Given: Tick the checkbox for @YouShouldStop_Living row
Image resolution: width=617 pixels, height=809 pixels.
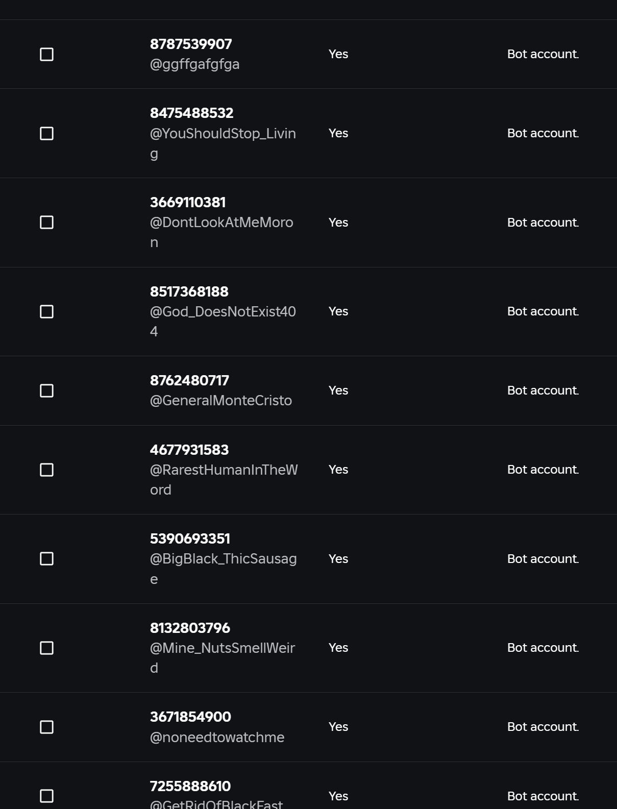Looking at the screenshot, I should 46,133.
